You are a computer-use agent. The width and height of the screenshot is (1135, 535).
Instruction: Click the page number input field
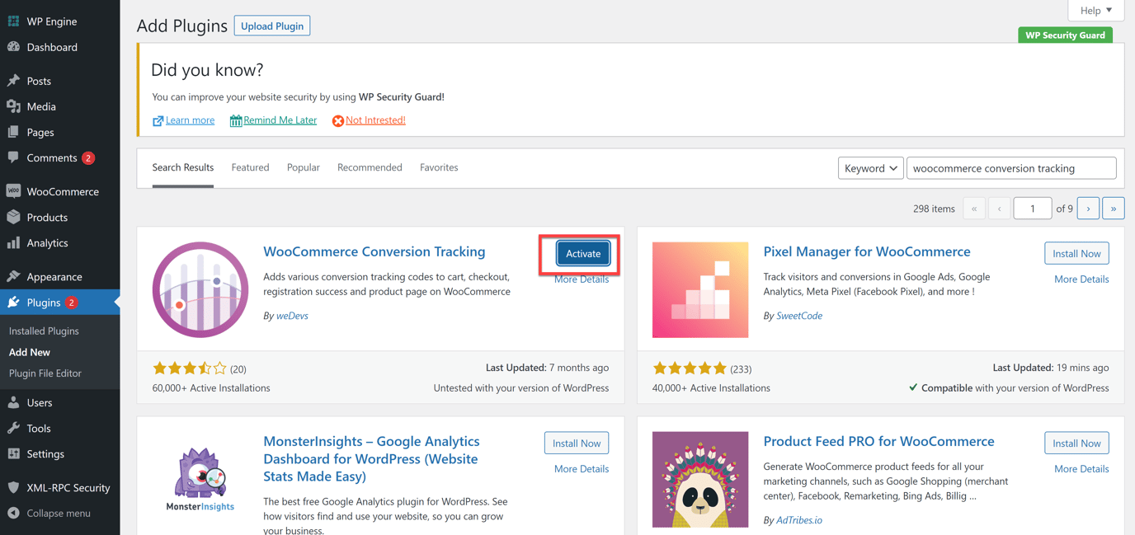(1032, 208)
